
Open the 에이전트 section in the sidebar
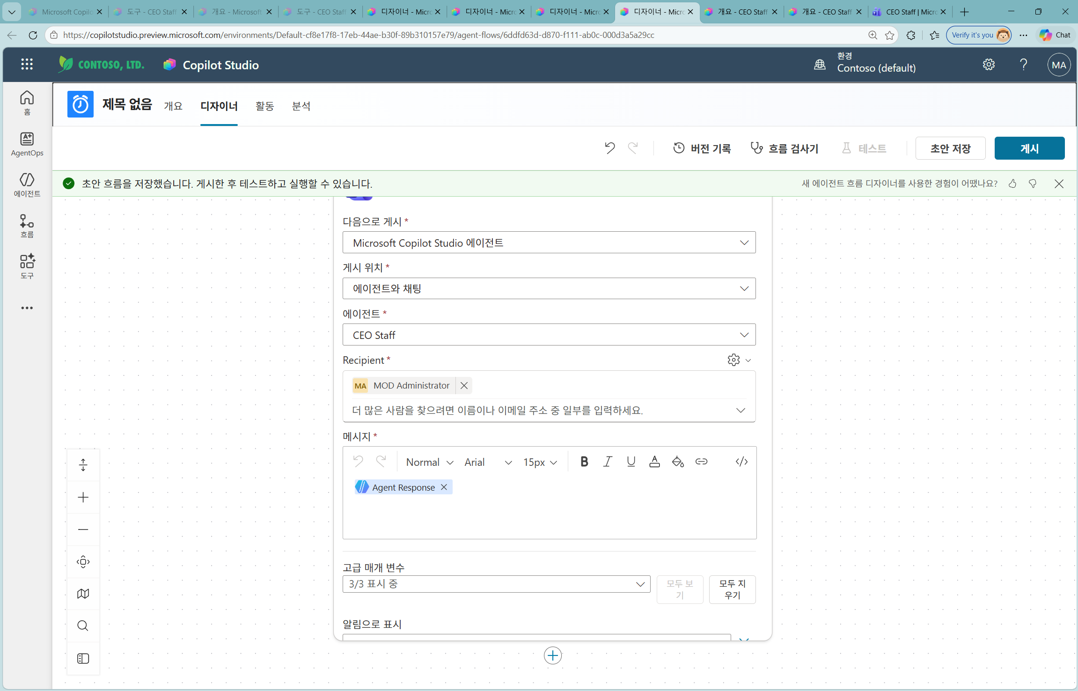click(27, 185)
